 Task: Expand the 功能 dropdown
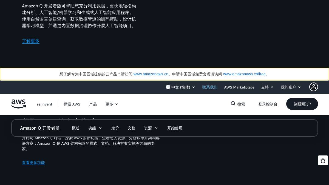point(95,128)
